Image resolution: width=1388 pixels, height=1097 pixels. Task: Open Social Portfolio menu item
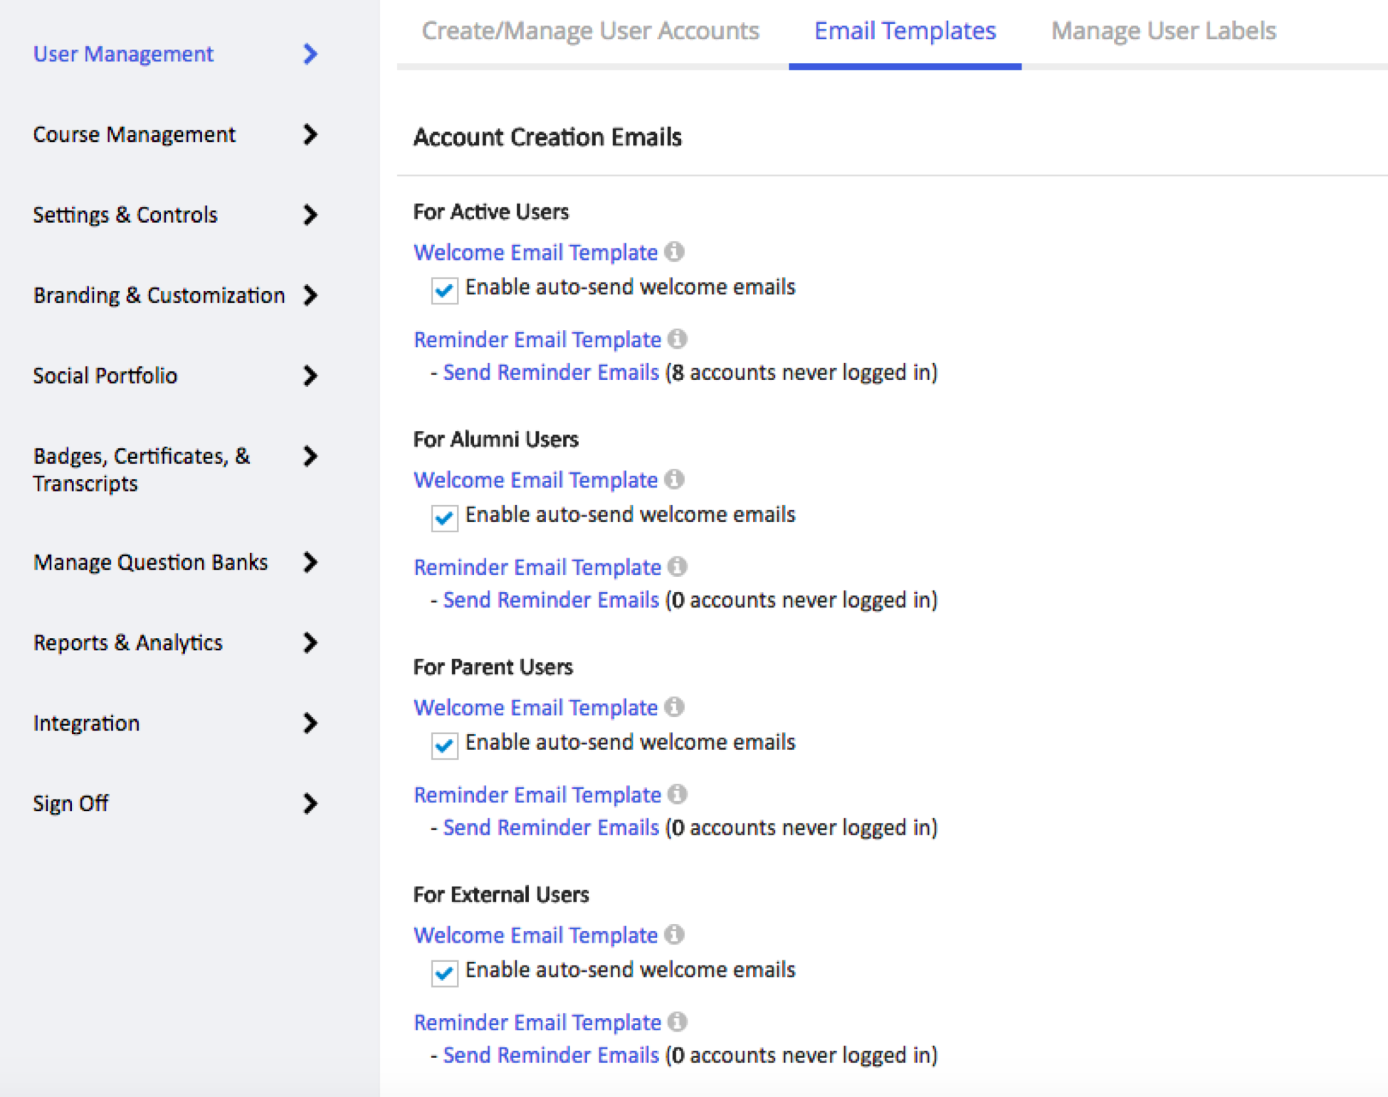tap(105, 376)
